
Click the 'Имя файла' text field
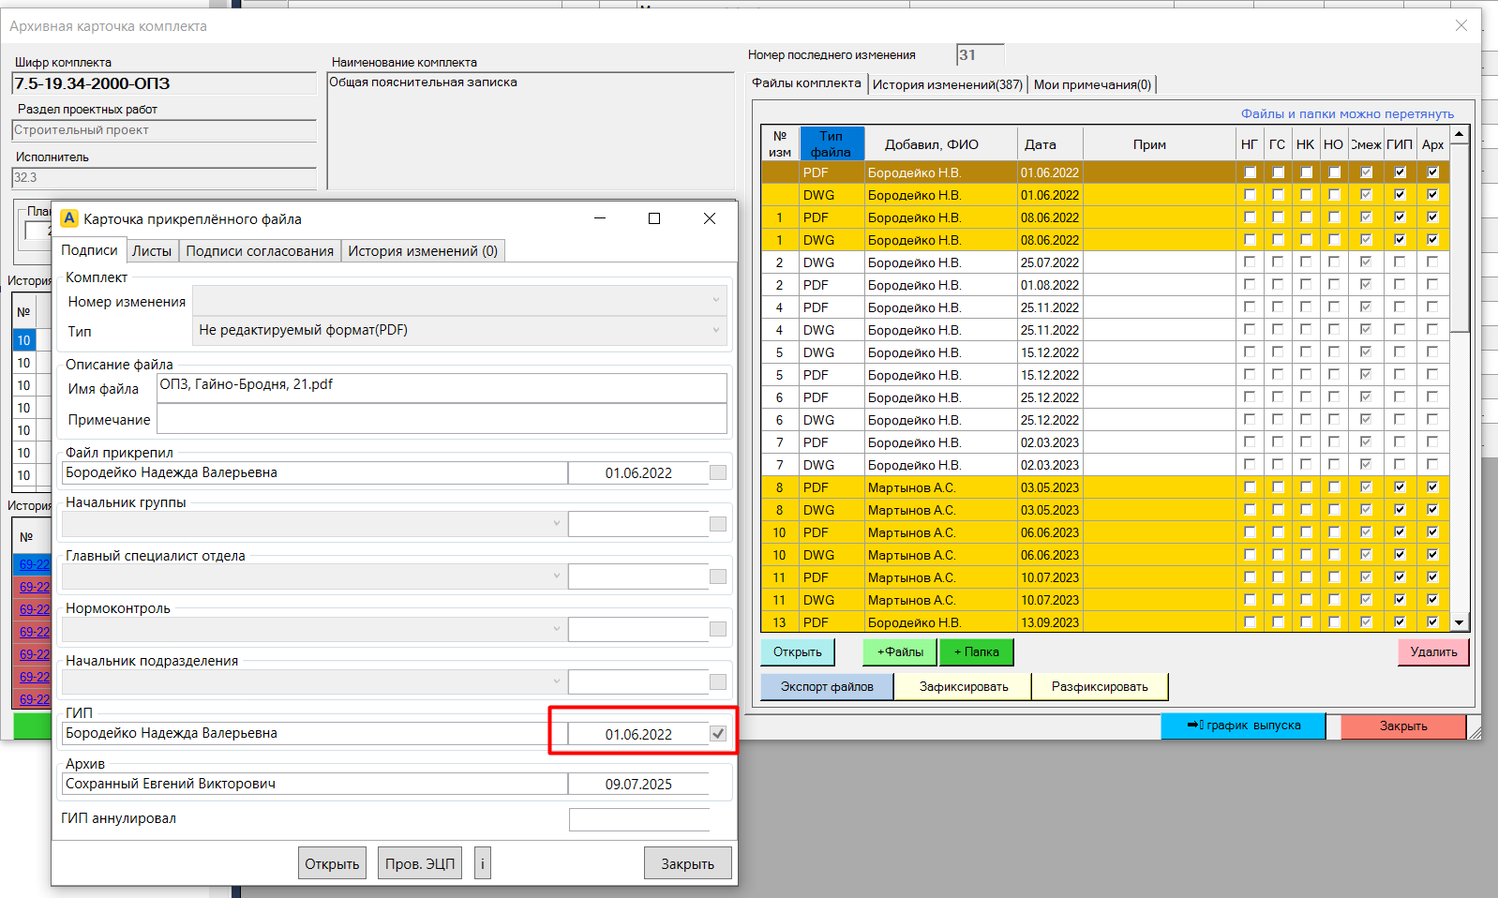pyautogui.click(x=442, y=386)
